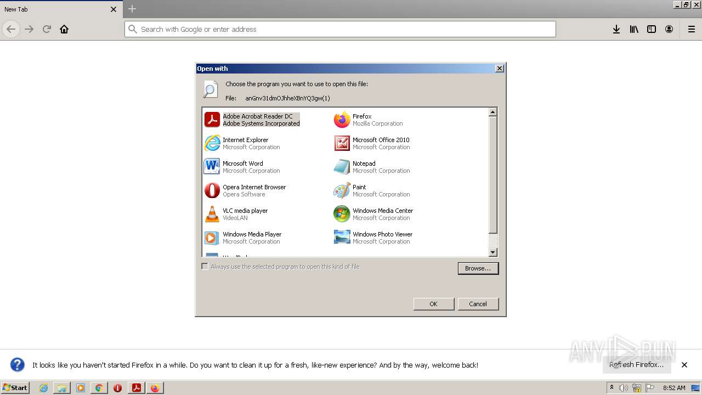
Task: Click the Browse... button
Action: [x=478, y=268]
